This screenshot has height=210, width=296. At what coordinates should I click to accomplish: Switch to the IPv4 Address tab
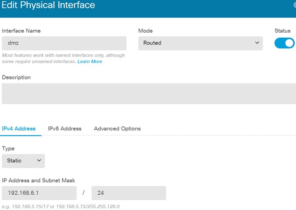(x=19, y=129)
